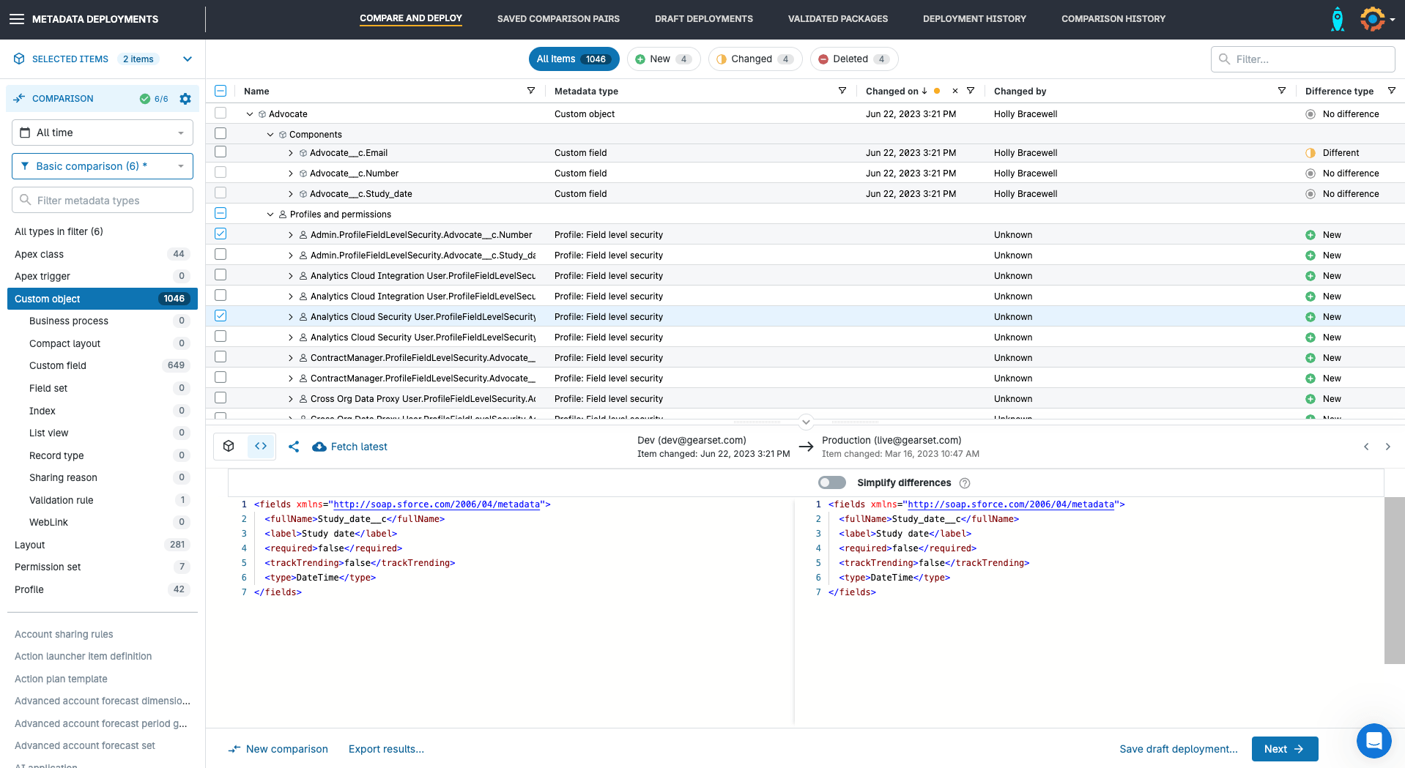
Task: Toggle Simplify differences switch
Action: [x=831, y=482]
